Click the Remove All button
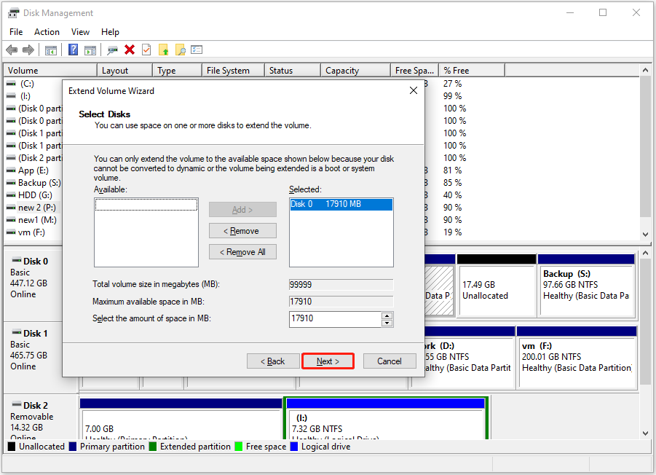 click(x=242, y=251)
